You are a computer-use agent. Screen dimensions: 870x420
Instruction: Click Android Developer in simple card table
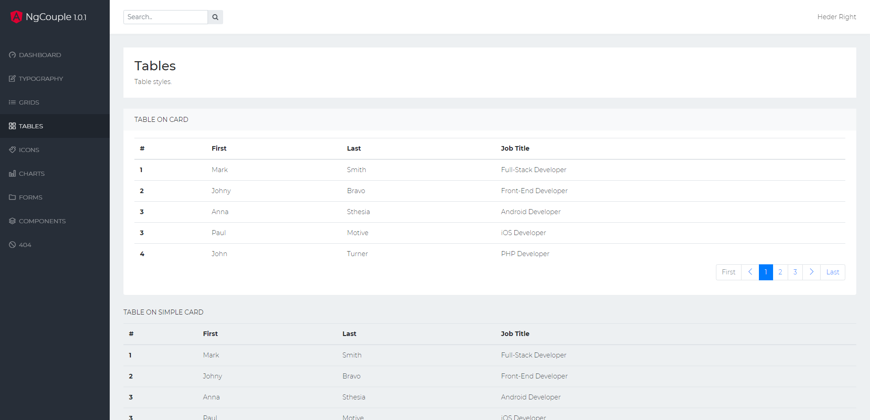[x=531, y=397]
